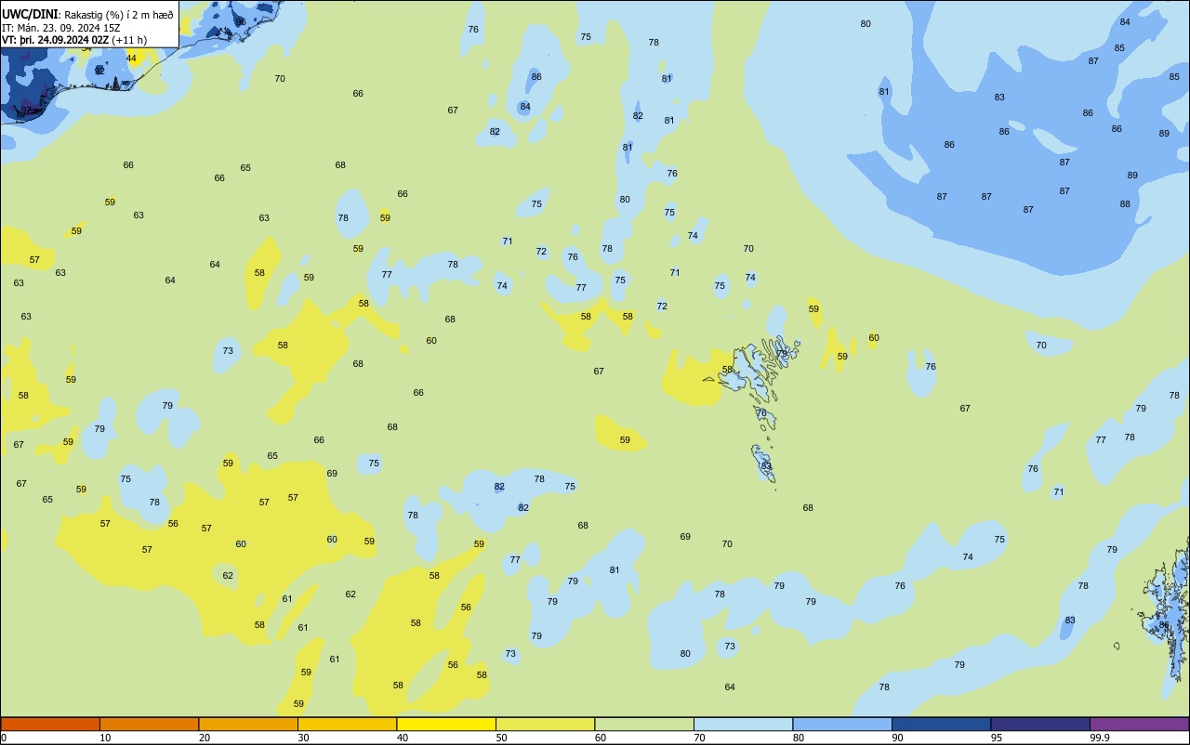Viewport: 1190px width, 745px height.
Task: Click the light blue 70–80 legend swatch
Action: (744, 724)
